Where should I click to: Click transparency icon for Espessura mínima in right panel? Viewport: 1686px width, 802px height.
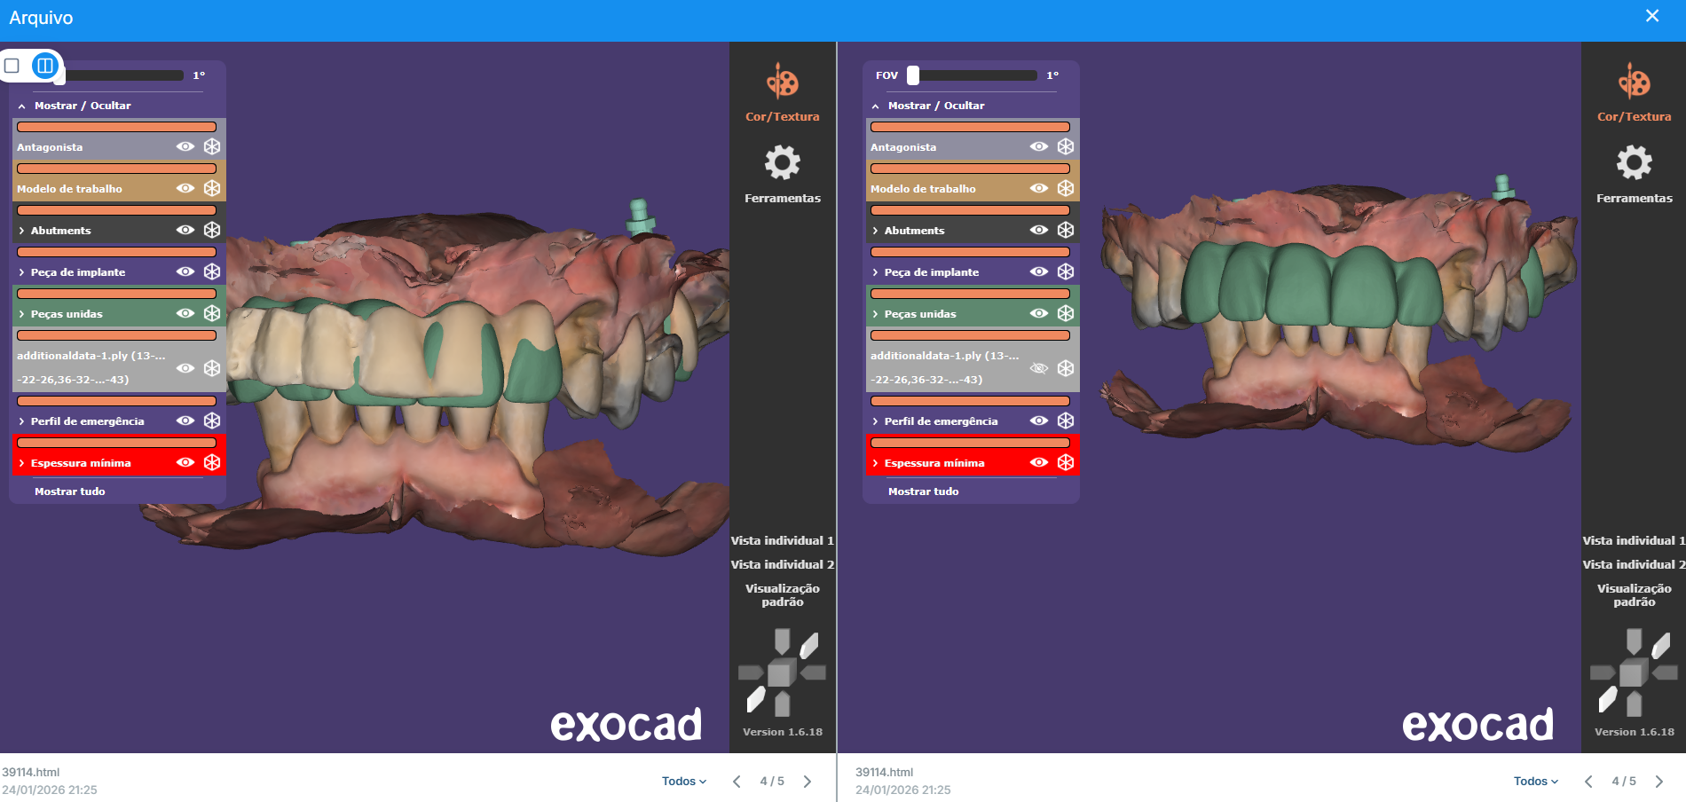(1066, 462)
